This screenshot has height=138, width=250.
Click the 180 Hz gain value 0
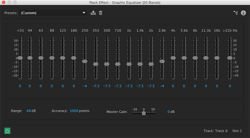click(74, 86)
